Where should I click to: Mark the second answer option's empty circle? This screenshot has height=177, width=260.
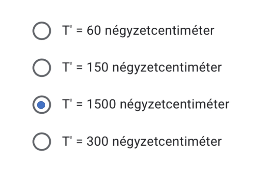42,68
